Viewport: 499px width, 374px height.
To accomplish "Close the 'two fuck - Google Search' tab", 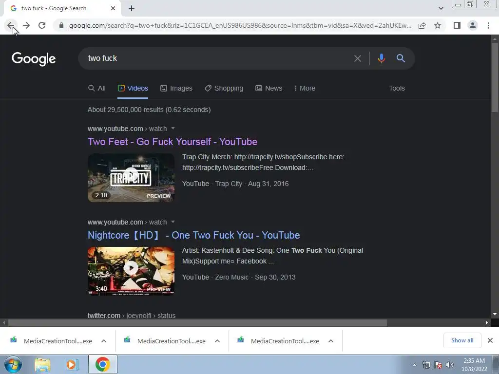I will coord(113,8).
